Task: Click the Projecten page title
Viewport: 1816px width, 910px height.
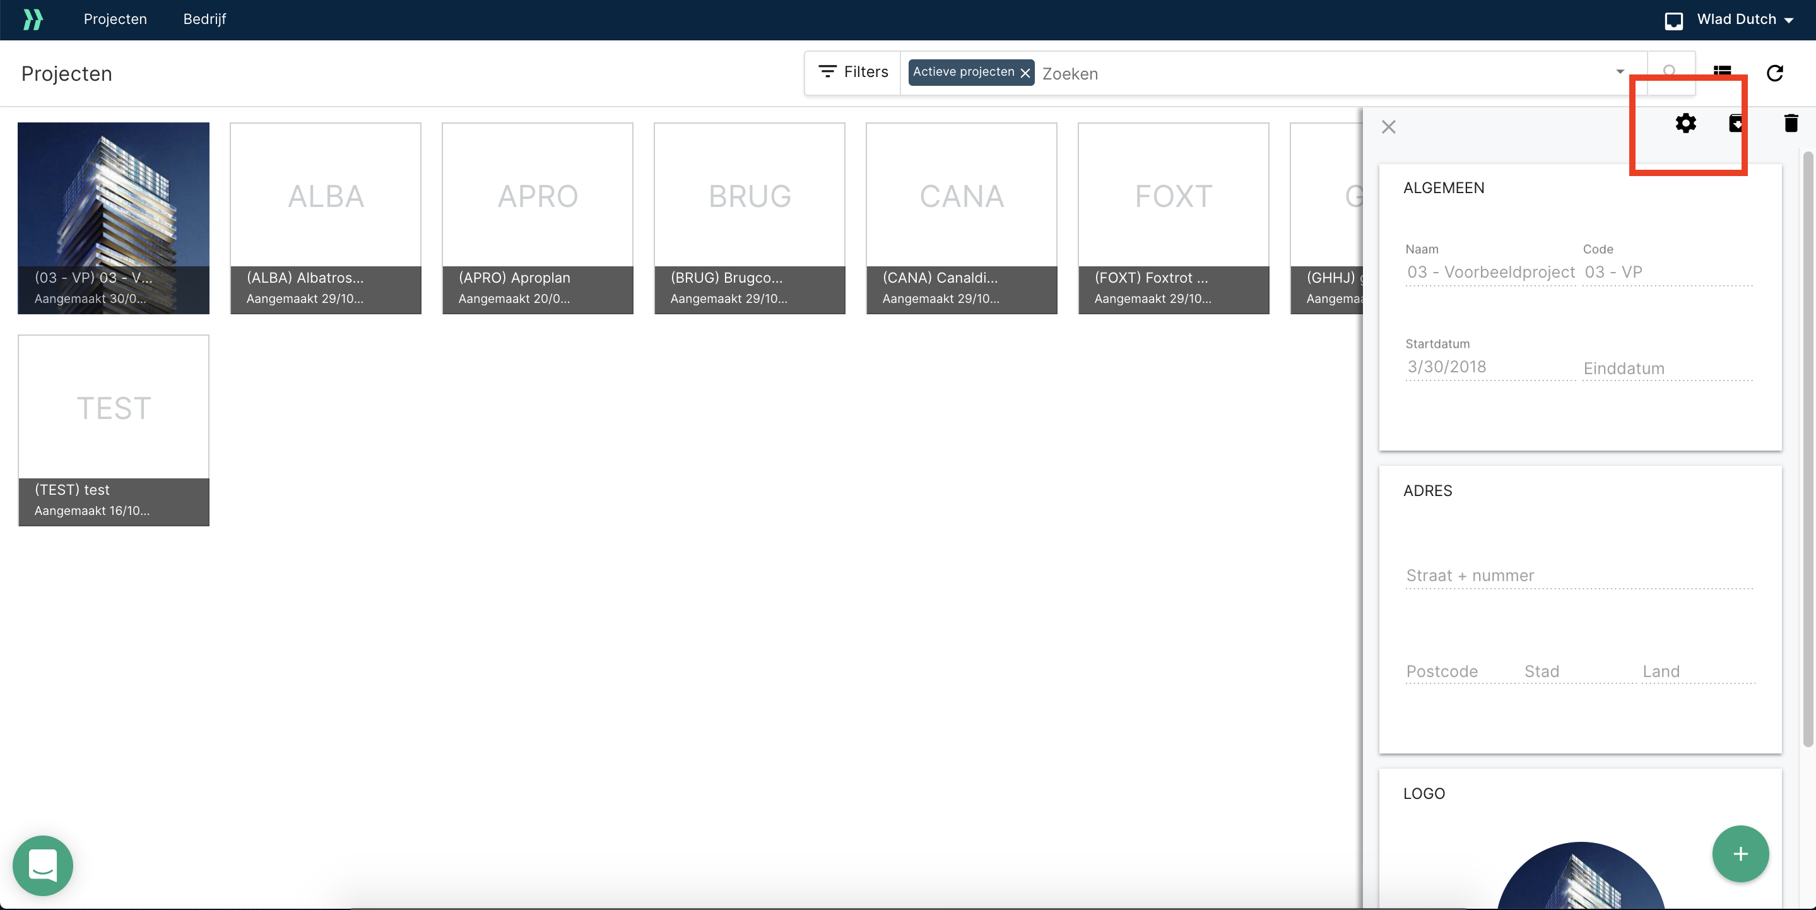Action: click(66, 73)
